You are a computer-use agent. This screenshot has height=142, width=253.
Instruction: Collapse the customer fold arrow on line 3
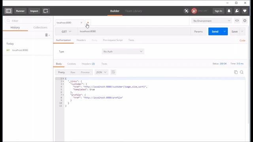(63, 84)
